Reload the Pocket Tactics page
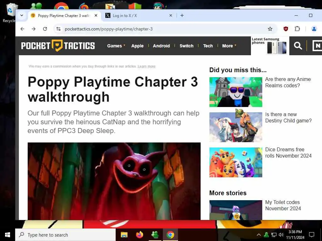Image resolution: width=322 pixels, height=241 pixels. coord(45,29)
